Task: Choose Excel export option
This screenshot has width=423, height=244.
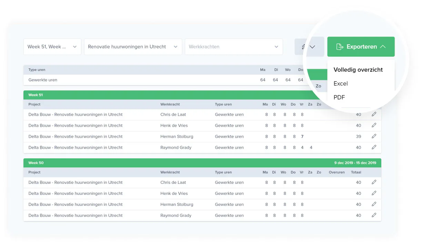Action: pos(341,84)
